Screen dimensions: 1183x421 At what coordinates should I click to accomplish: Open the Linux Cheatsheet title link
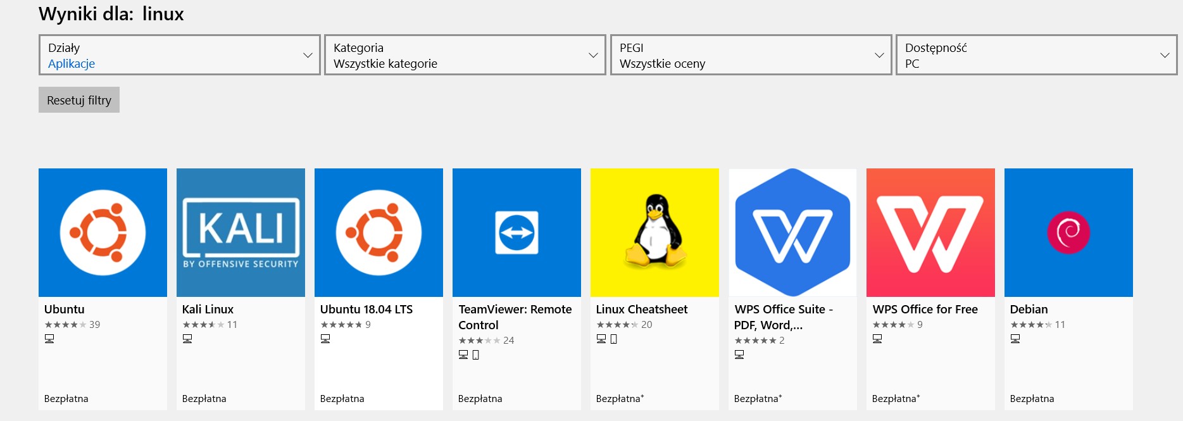(642, 309)
